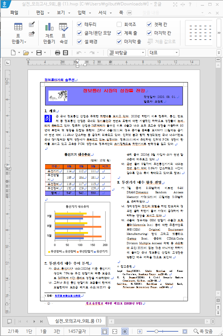Click the previous page double-arrow on scrollbar
This screenshot has height=336, width=223.
pyautogui.click(x=218, y=307)
